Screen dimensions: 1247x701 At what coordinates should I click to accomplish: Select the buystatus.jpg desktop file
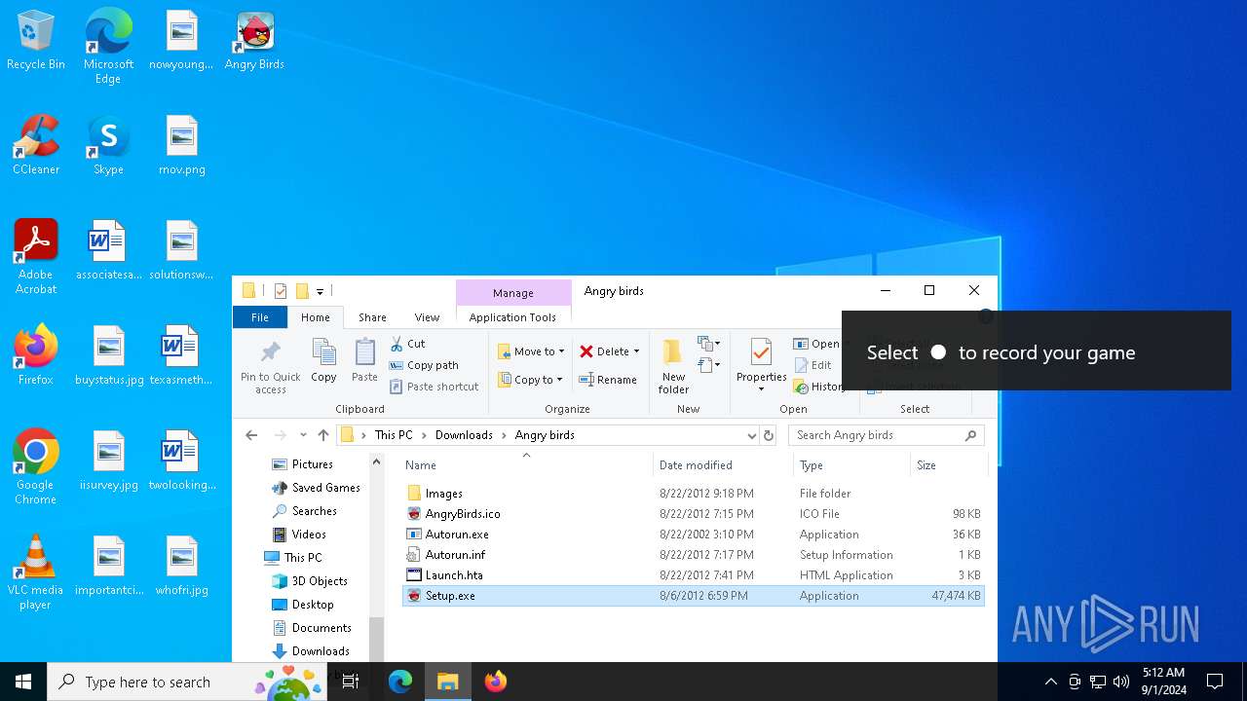coord(109,356)
